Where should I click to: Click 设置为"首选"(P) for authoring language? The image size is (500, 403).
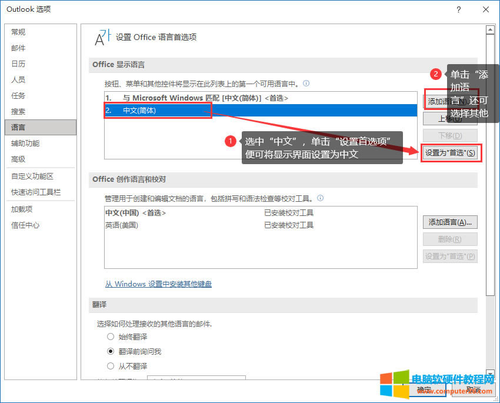(x=450, y=256)
